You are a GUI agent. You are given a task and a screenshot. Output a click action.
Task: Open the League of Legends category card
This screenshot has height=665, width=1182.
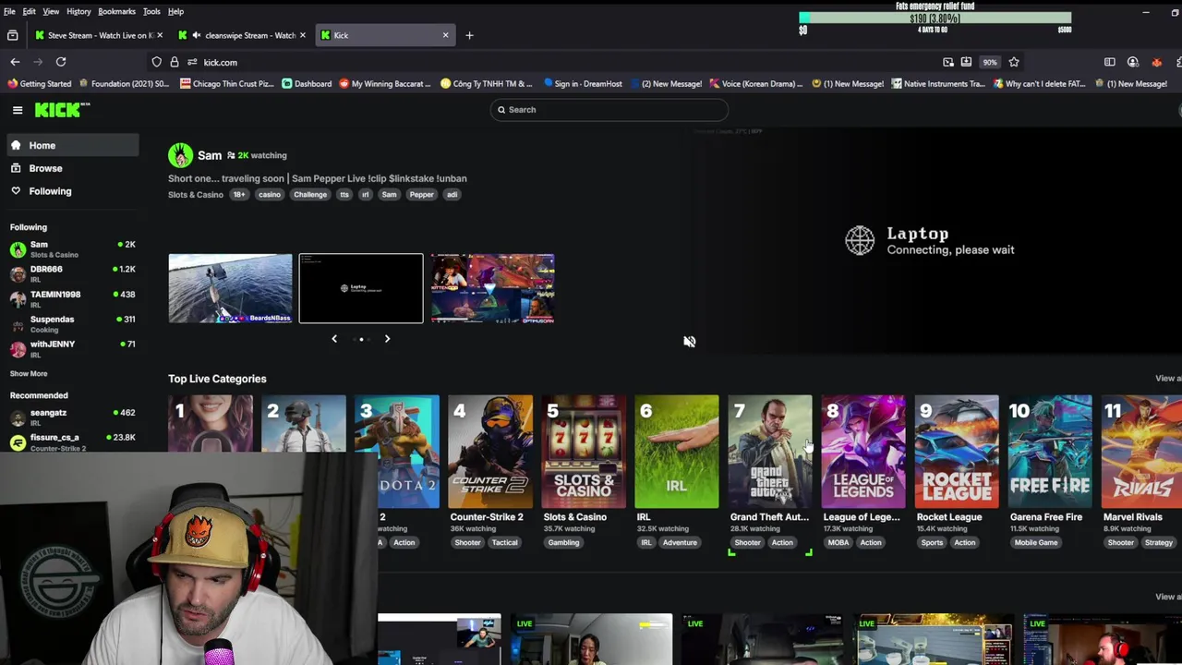(x=863, y=452)
